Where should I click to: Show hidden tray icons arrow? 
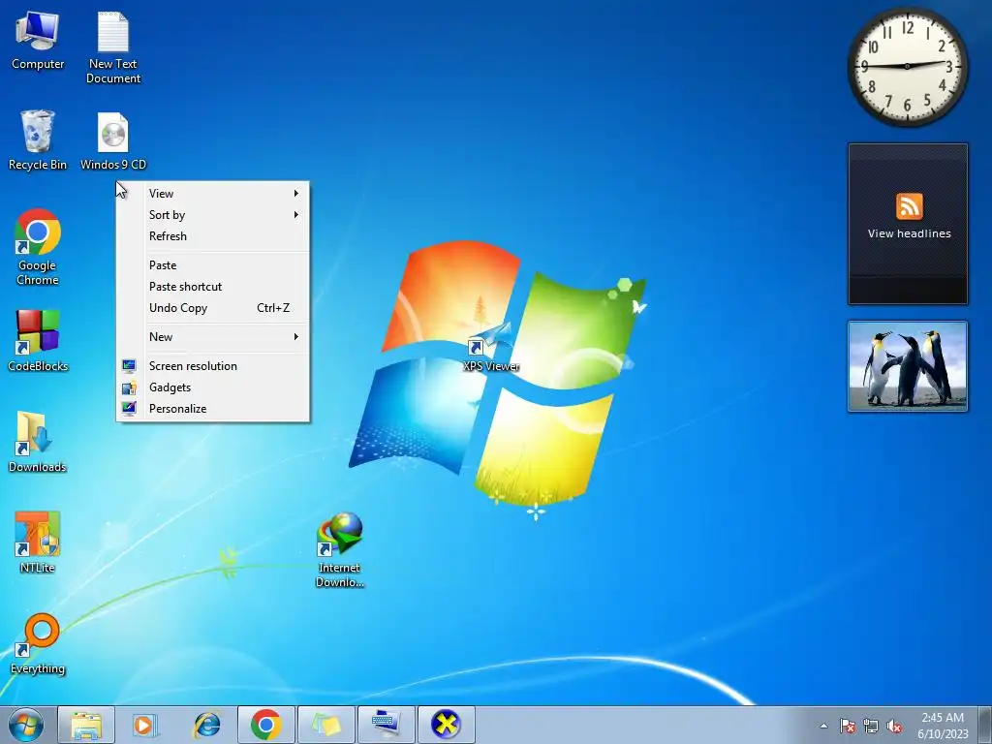click(x=823, y=726)
